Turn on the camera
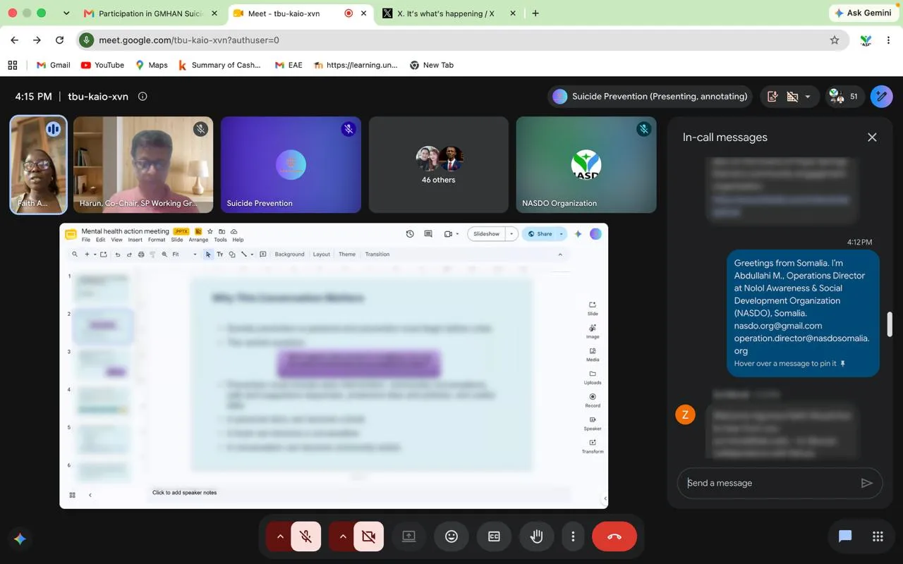The image size is (903, 564). pos(368,537)
